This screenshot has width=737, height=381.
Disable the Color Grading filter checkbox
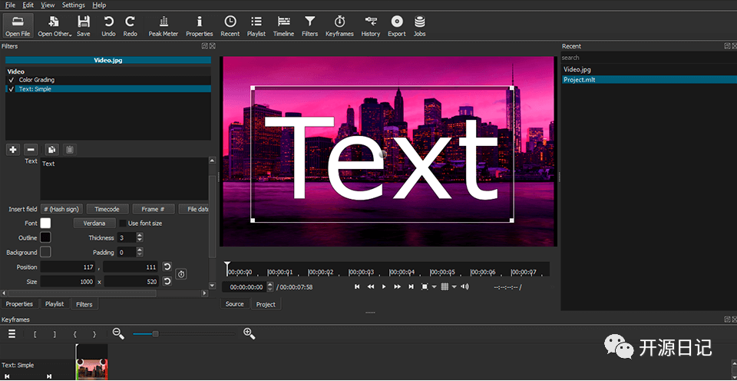click(11, 80)
